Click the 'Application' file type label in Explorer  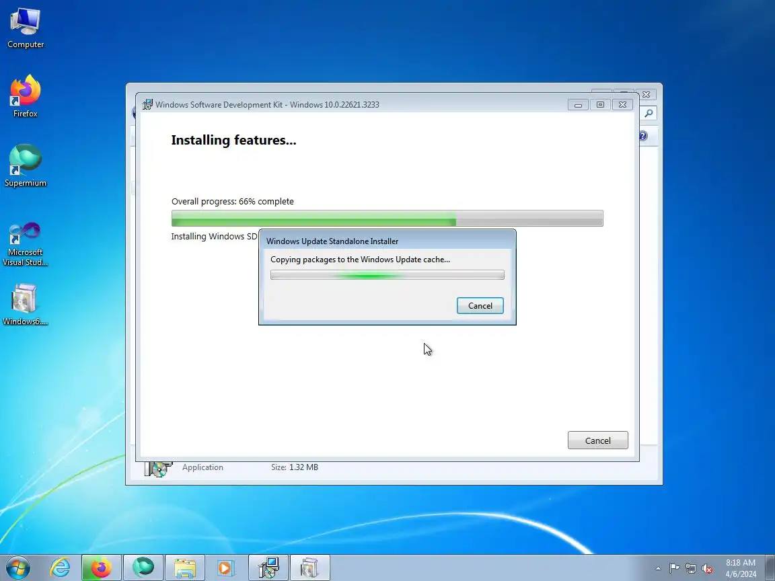(202, 467)
